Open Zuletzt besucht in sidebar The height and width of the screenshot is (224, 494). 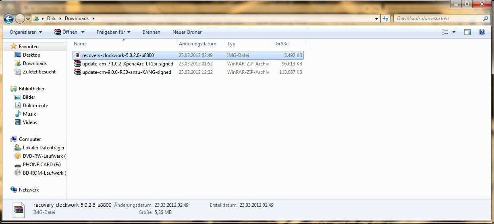(39, 72)
